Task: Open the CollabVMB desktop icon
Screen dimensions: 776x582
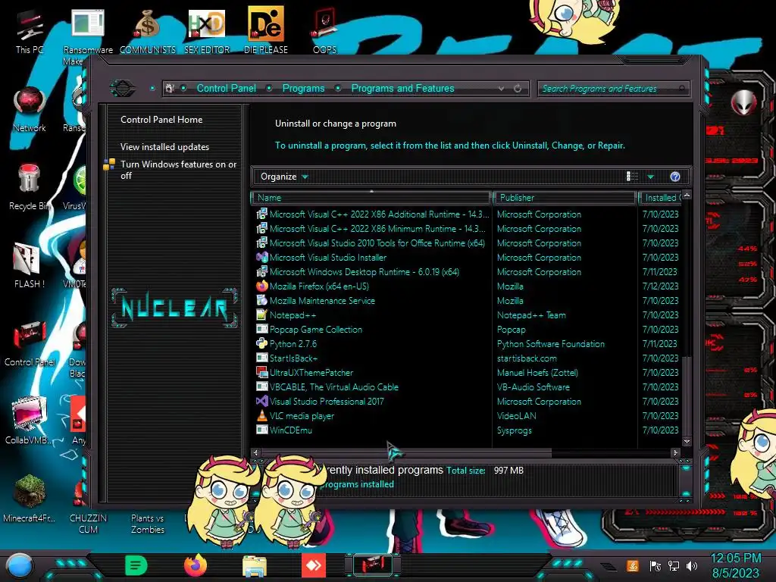Action: 30,421
